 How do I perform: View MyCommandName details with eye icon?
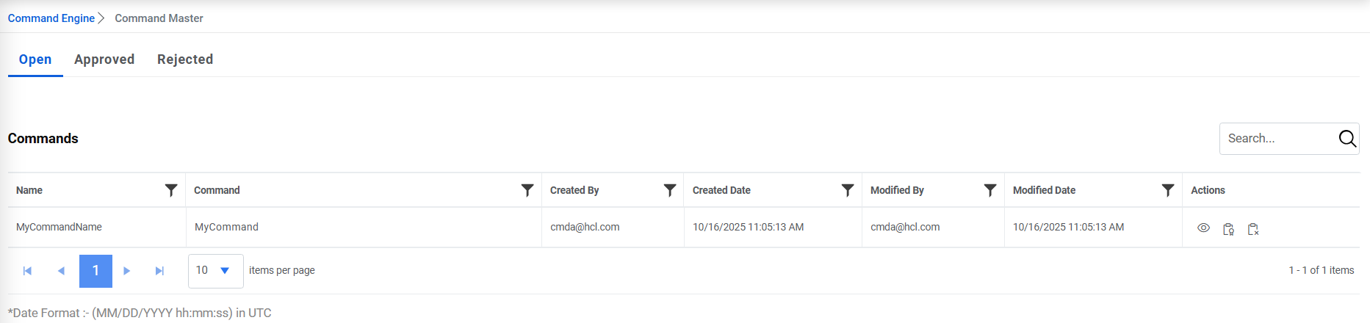click(1203, 228)
